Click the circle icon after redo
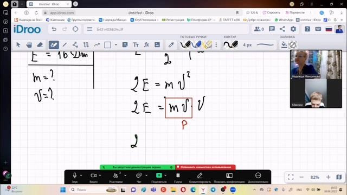Image resolution: width=347 pixels, height=195 pixels. (75, 29)
